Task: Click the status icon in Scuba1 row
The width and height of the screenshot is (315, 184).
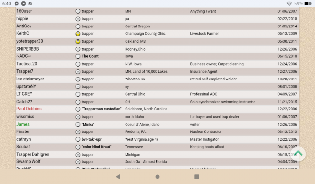Action: 78,147
